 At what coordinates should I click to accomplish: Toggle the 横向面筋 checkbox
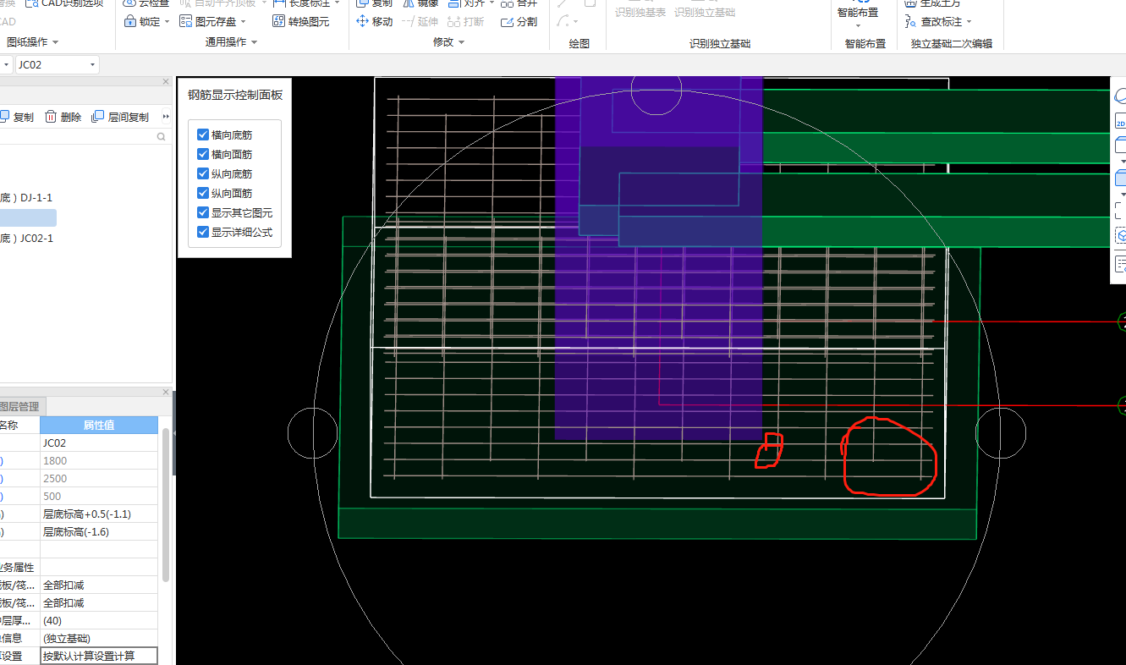tap(202, 154)
